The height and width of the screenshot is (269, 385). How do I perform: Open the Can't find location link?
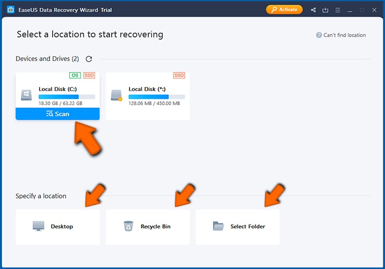click(345, 35)
